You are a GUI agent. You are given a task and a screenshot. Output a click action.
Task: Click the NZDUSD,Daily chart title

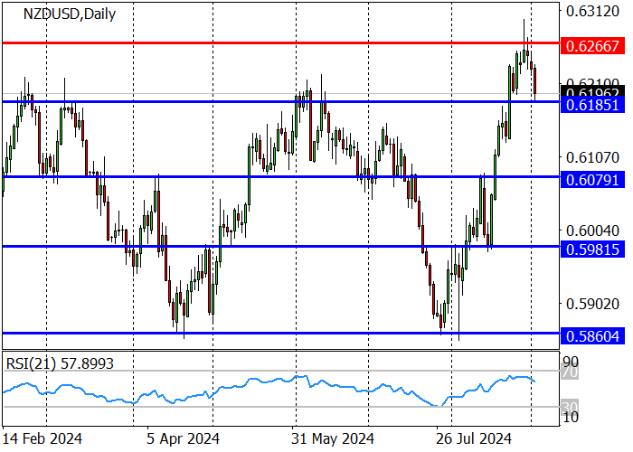(70, 14)
